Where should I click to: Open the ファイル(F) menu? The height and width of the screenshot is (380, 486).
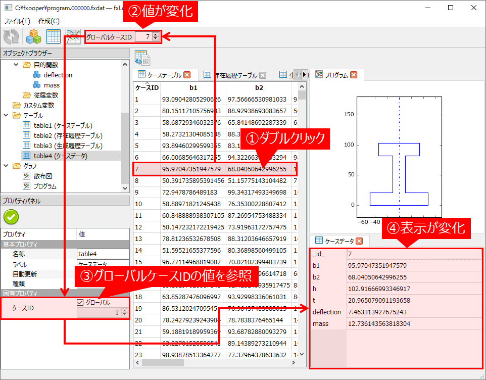point(17,21)
